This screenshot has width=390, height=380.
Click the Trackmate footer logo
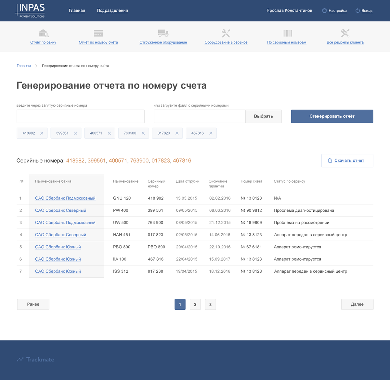click(35, 360)
